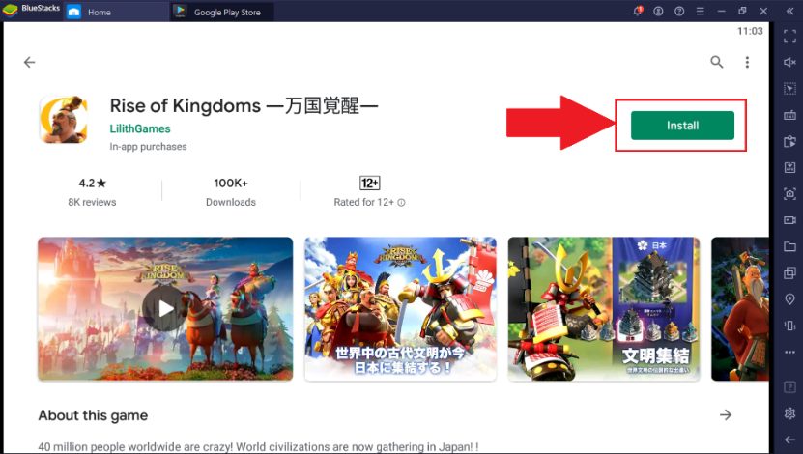Open Macro recorder in sidebar
Viewport: 803px width, 454px height.
(789, 141)
